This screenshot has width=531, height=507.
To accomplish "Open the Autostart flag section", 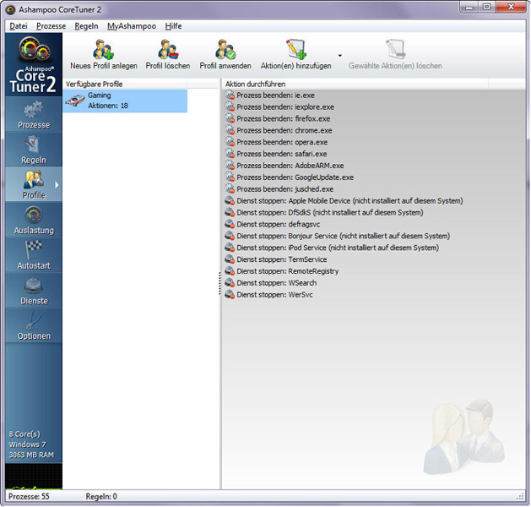I will (x=34, y=255).
